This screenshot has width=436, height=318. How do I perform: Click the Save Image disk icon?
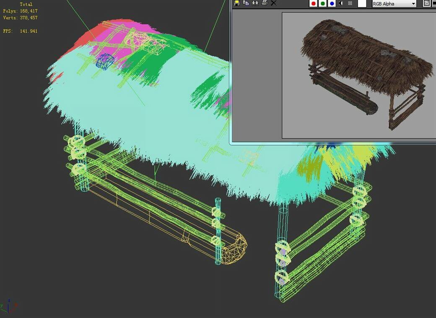tap(236, 3)
